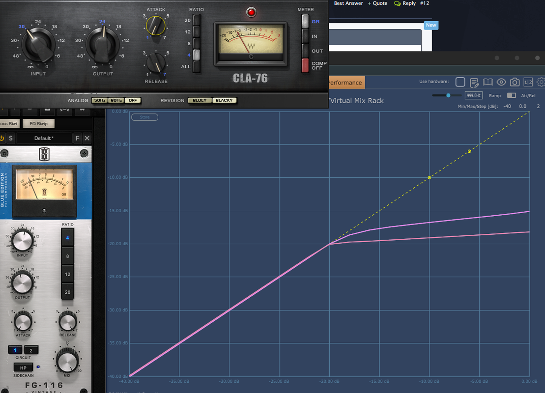Viewport: 545px width, 393px height.
Task: Open the EQ Strip tab
Action: [39, 124]
